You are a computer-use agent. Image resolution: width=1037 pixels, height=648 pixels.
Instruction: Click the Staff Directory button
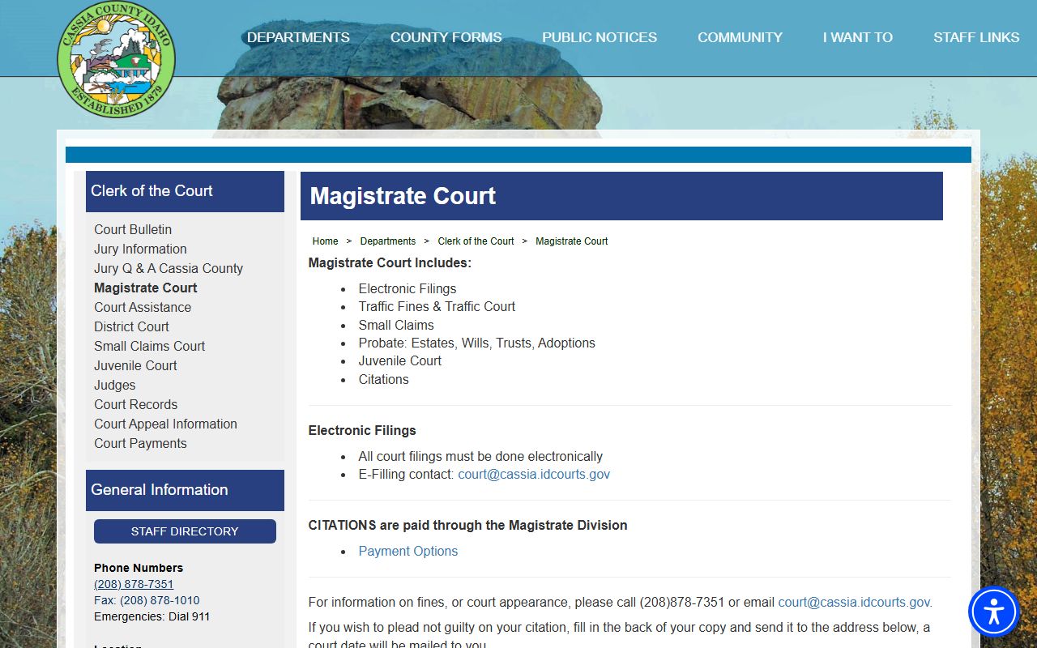click(185, 531)
